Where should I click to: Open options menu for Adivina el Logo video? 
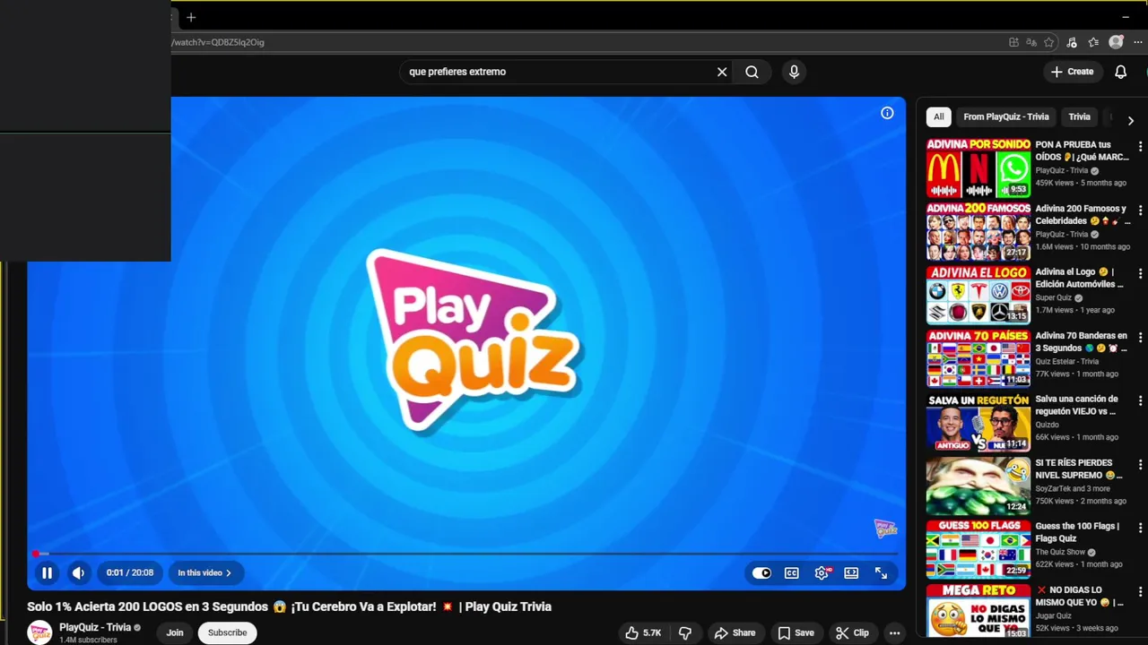point(1140,274)
